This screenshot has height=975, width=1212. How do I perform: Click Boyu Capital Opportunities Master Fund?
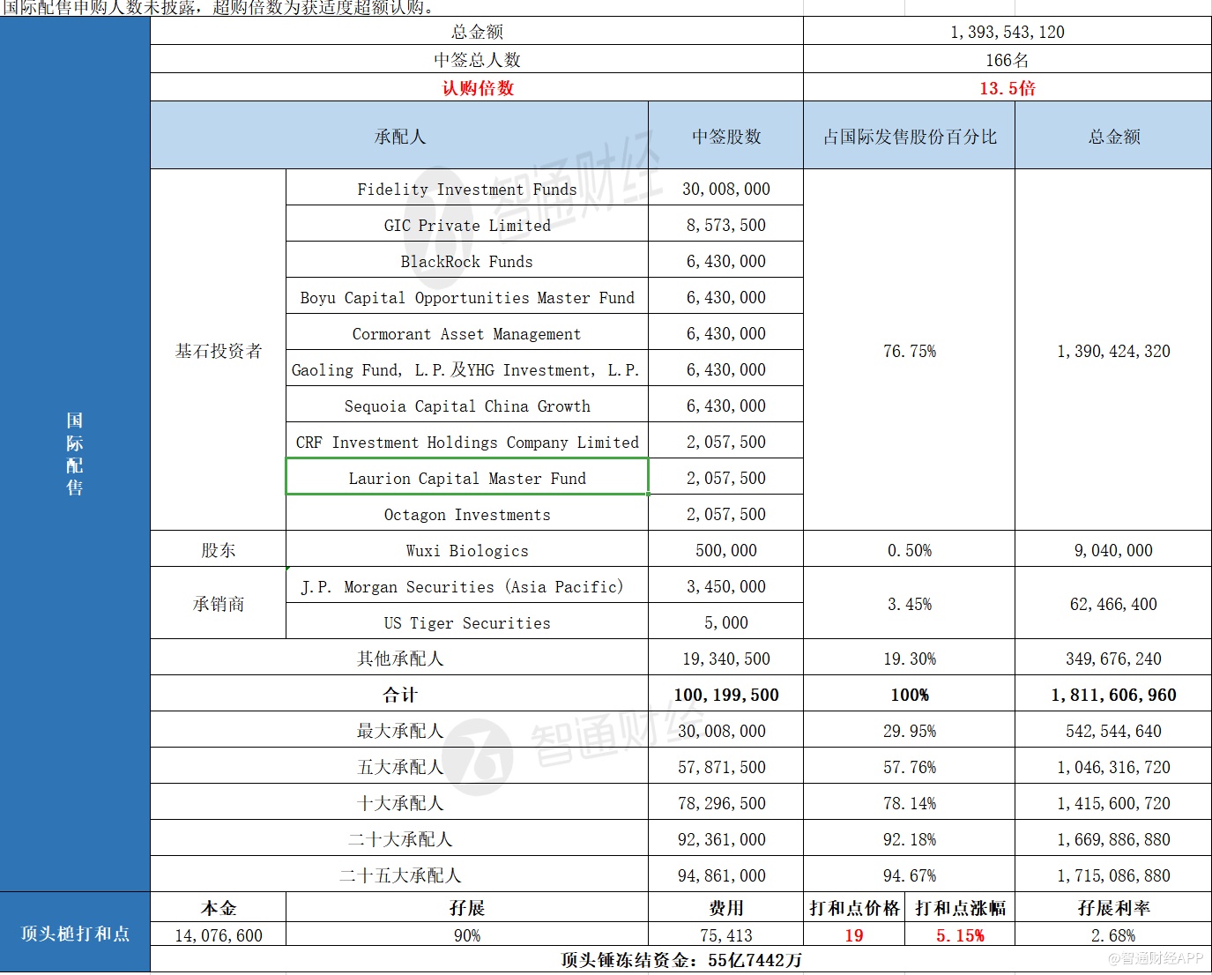point(467,297)
